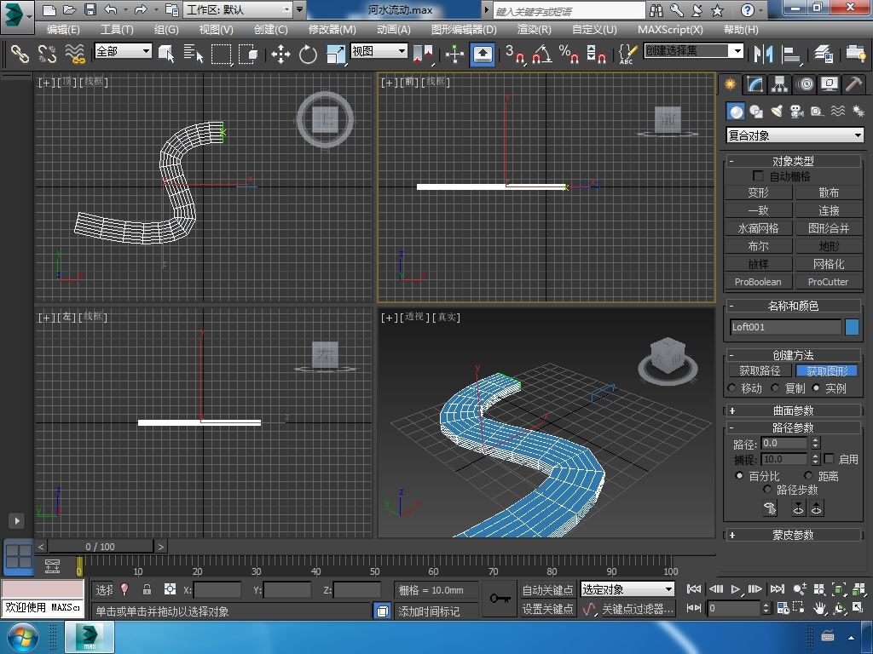Select the Rotate tool
The height and width of the screenshot is (654, 873).
pos(308,54)
